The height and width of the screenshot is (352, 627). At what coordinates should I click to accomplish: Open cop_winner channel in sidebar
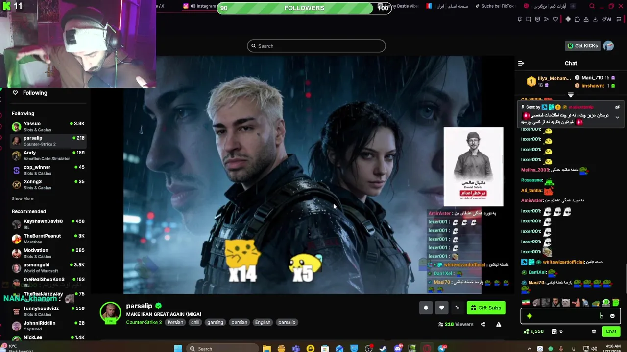tap(48, 170)
